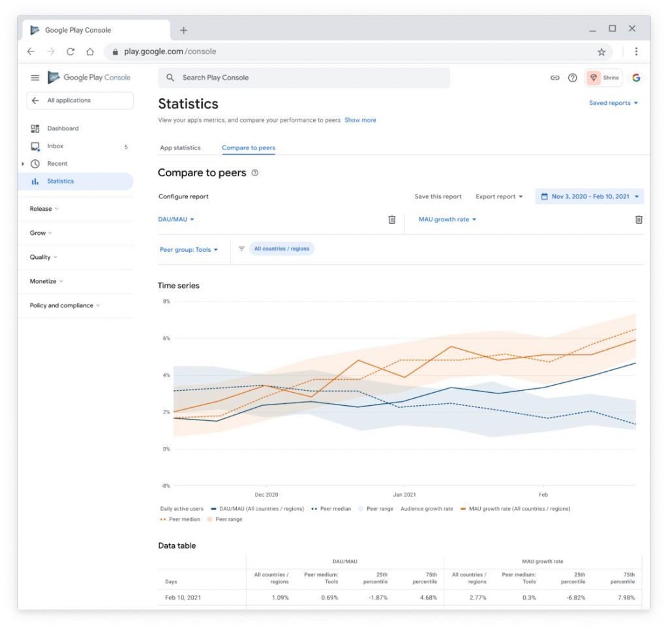Expand the Release section
This screenshot has width=668, height=629.
point(44,209)
